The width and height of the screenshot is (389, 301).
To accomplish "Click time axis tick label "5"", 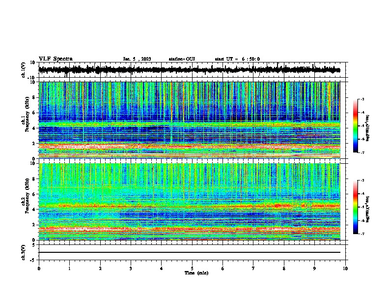I will (192, 269).
